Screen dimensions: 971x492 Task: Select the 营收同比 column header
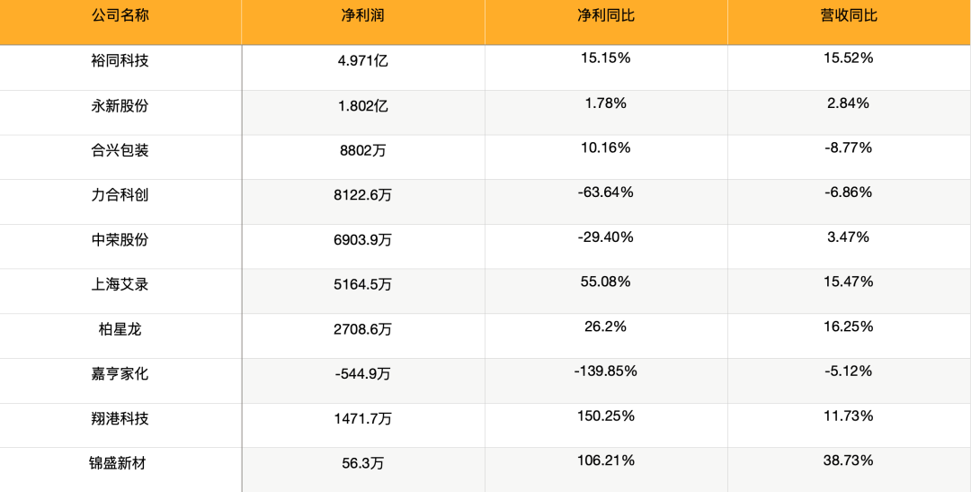[x=849, y=16]
